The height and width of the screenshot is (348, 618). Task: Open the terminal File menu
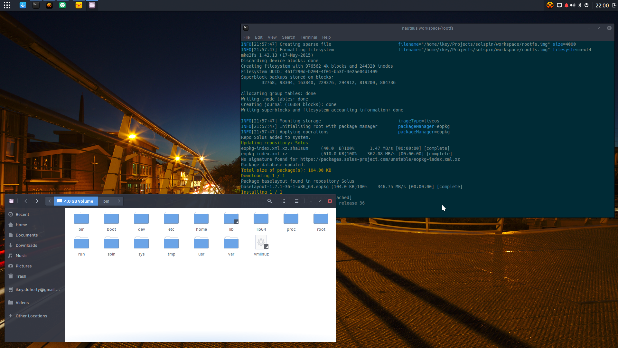pyautogui.click(x=247, y=37)
